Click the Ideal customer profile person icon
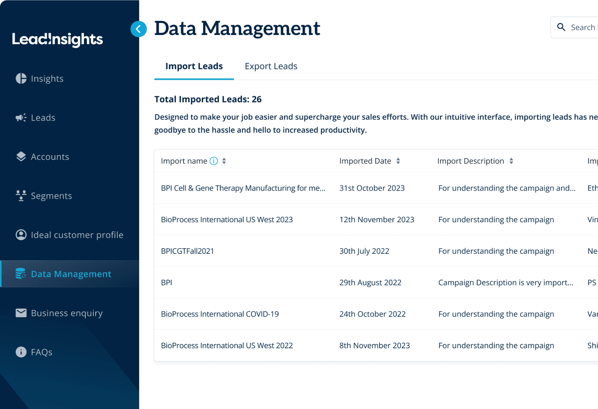The width and height of the screenshot is (598, 409). pyautogui.click(x=21, y=235)
